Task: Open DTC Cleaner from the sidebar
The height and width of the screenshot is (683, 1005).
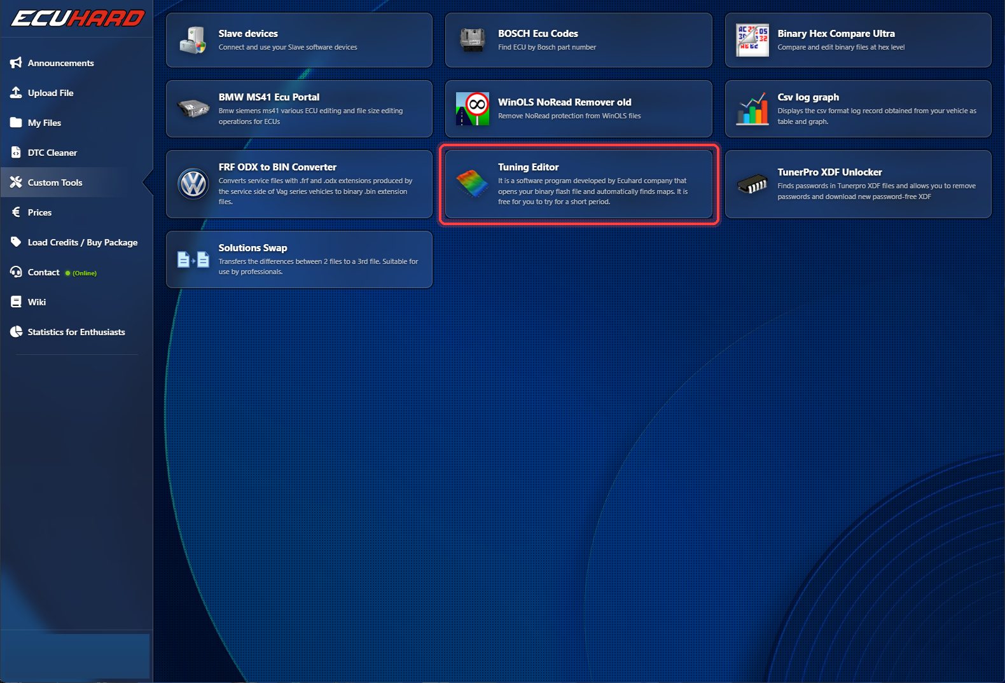Action: 77,153
